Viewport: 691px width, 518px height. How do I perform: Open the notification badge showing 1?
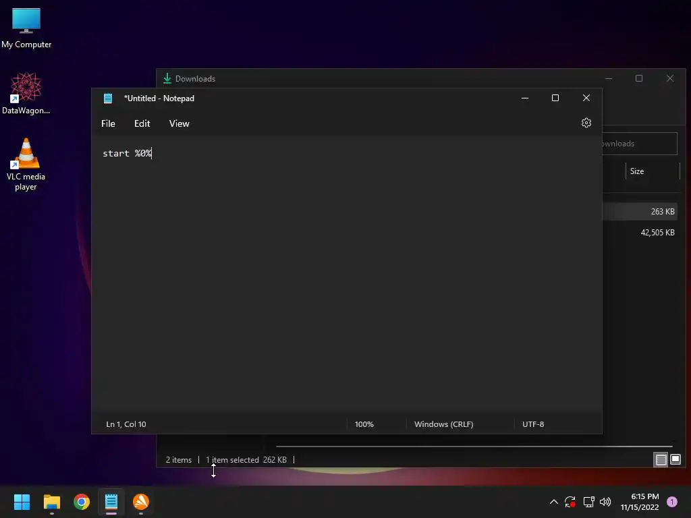pyautogui.click(x=672, y=502)
